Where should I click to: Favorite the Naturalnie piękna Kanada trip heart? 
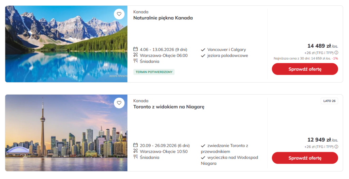point(119,14)
